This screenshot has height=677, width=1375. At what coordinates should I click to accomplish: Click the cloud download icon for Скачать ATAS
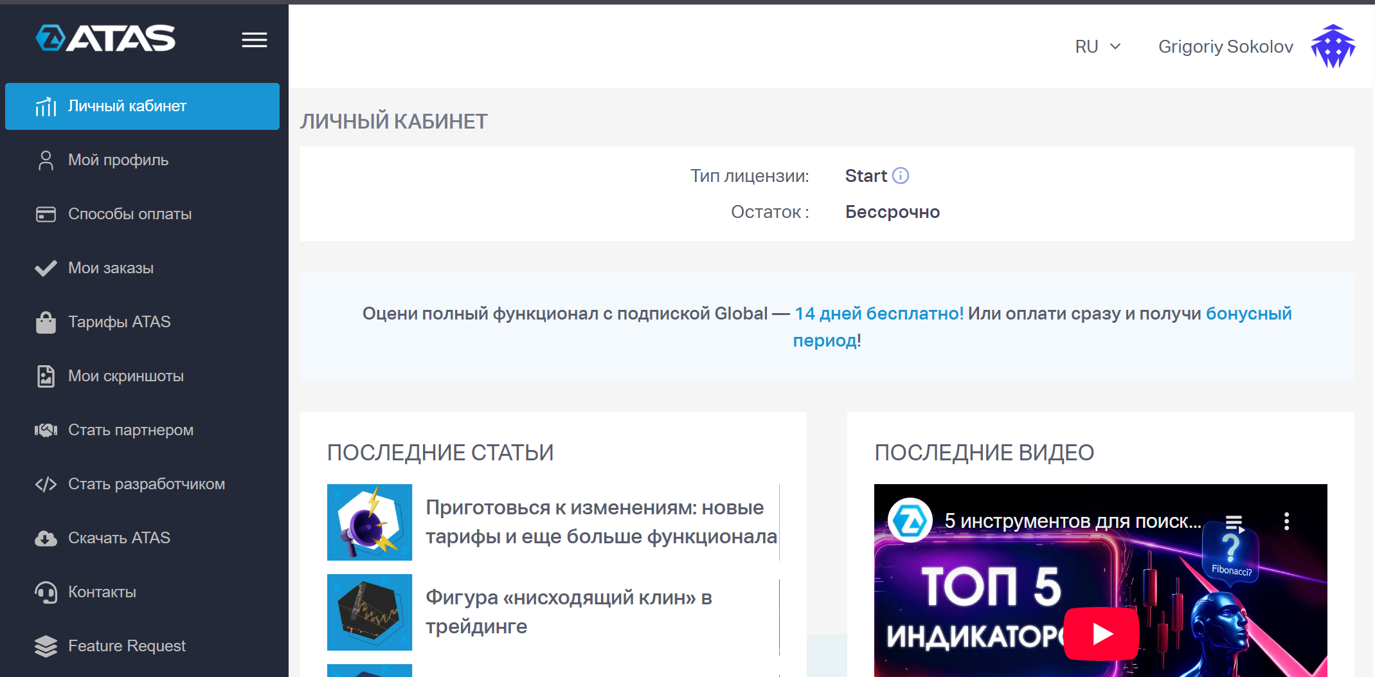tap(46, 538)
